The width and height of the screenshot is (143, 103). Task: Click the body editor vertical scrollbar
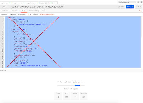[x=141, y=27]
